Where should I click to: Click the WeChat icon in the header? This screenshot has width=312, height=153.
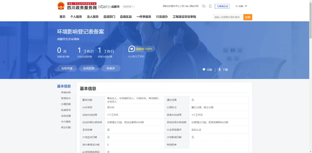click(x=204, y=6)
